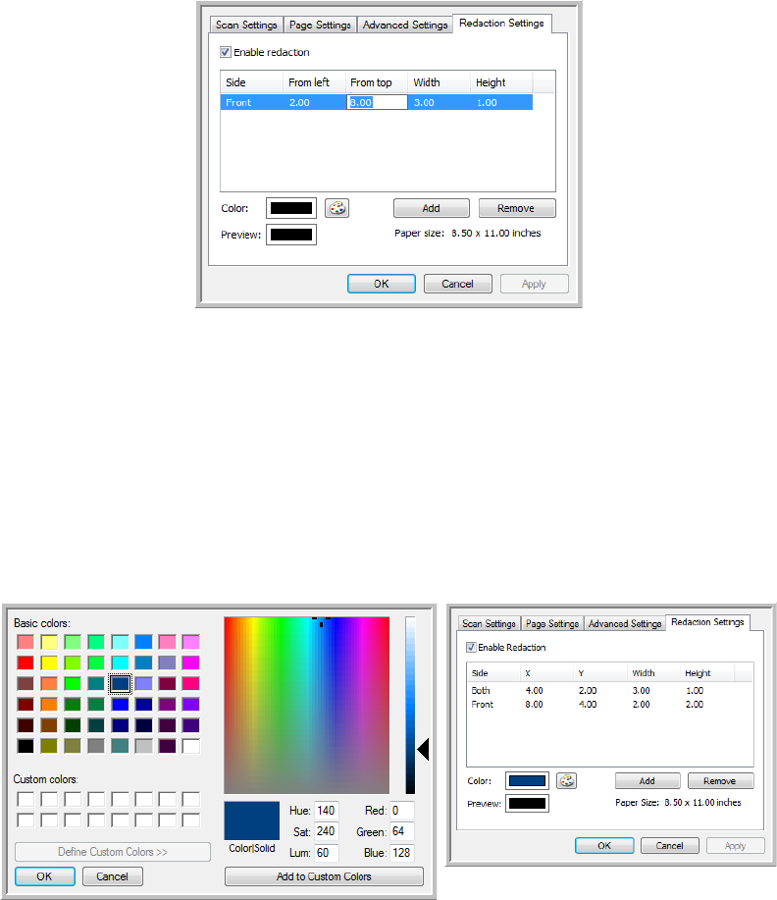Viewport: 777px width, 900px height.
Task: Click inside the color spectrum field
Action: click(306, 705)
